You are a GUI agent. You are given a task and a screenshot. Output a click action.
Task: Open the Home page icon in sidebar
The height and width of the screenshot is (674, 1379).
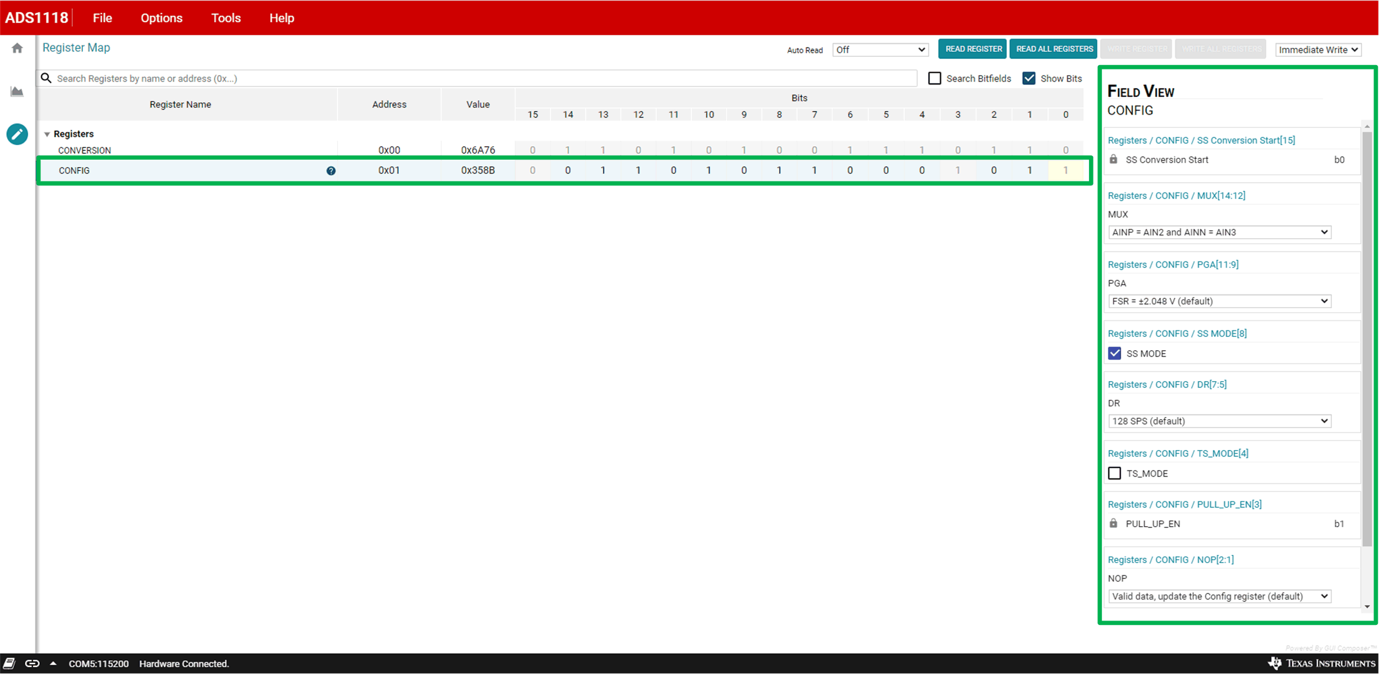(x=17, y=49)
